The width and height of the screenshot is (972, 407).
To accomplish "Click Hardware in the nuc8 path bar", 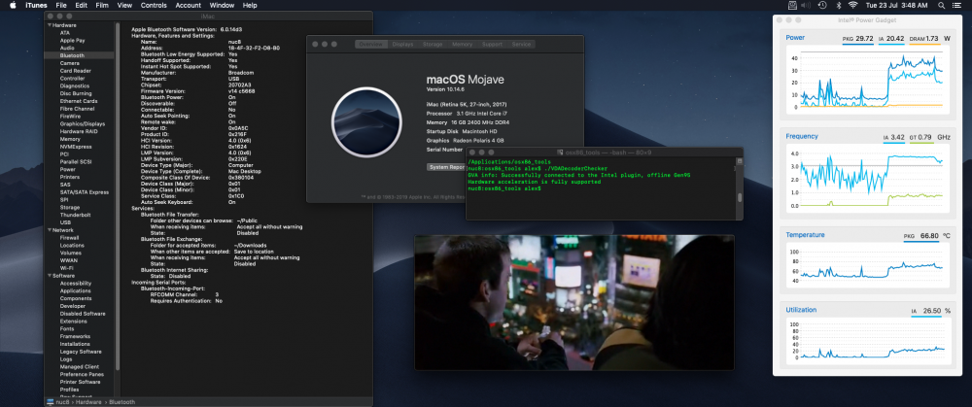I will [x=89, y=402].
